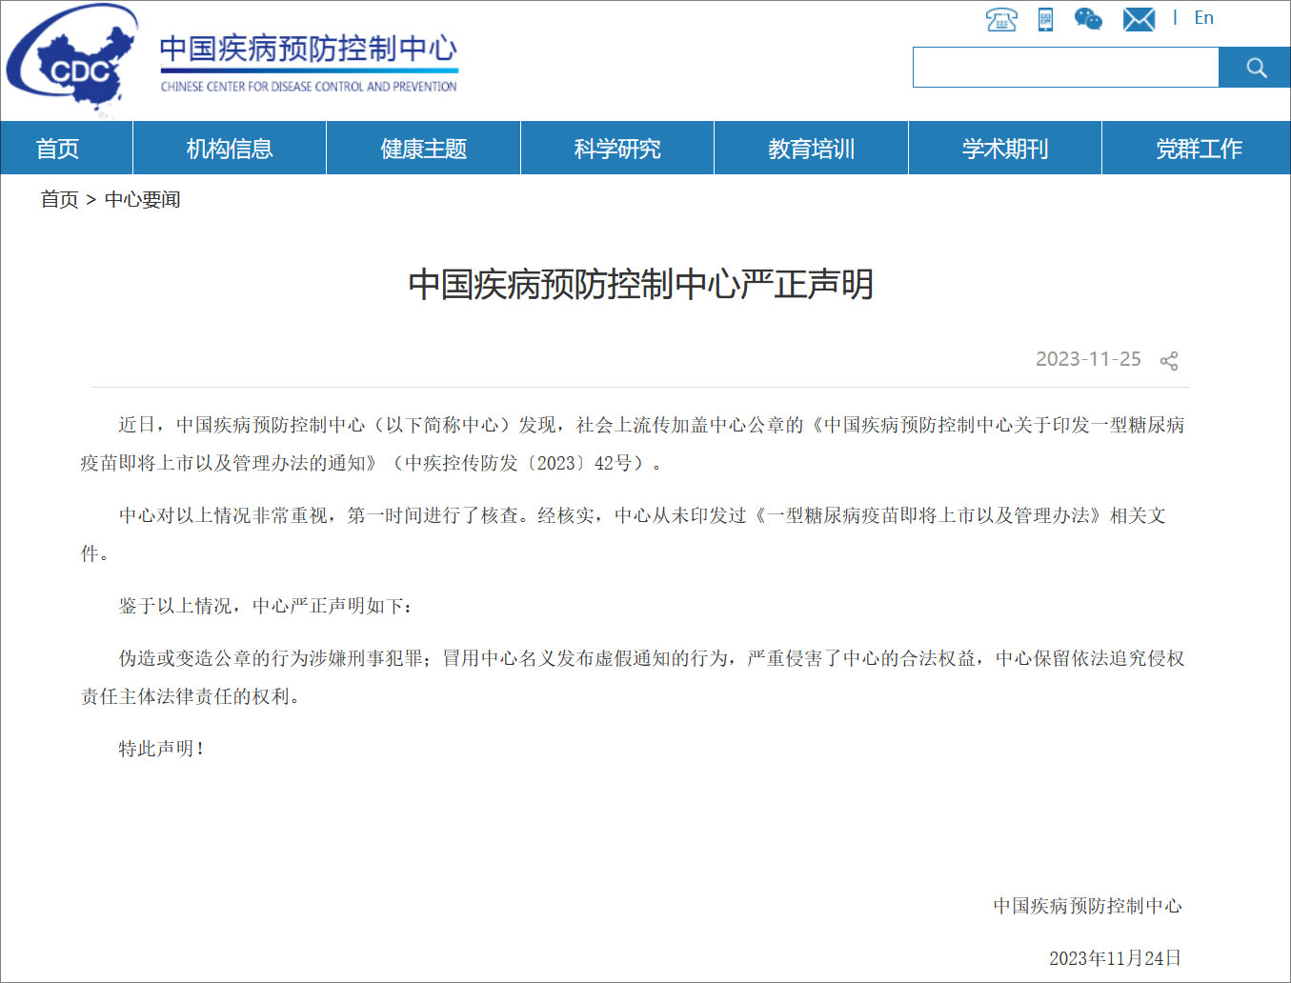Go to 首页 in the breadcrumb

(x=59, y=200)
